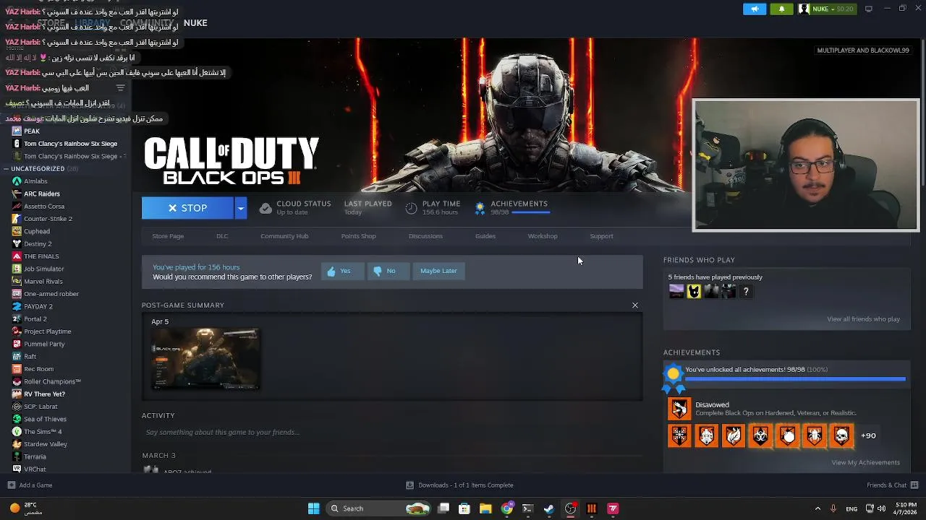Click the biohazard achievement badge
The width and height of the screenshot is (926, 520).
pyautogui.click(x=760, y=435)
